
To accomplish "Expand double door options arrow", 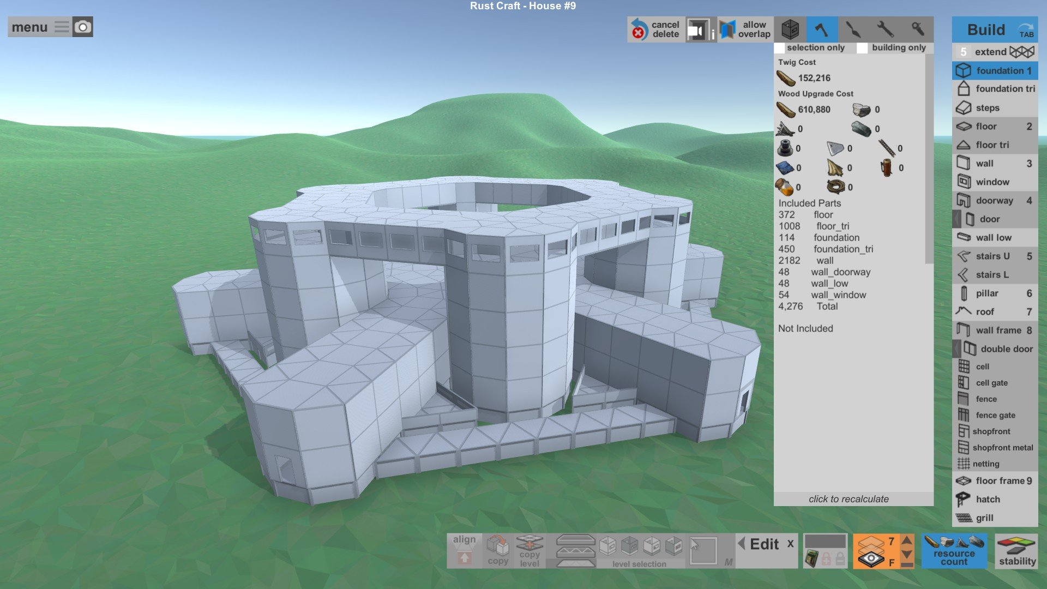I will pos(957,349).
